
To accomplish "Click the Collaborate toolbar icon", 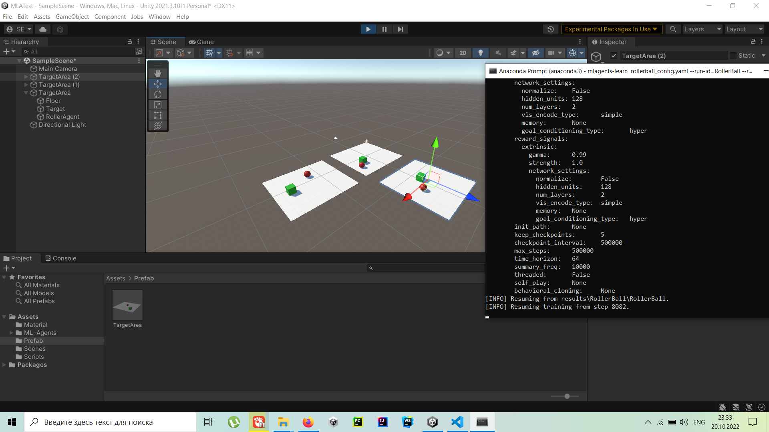I will [60, 29].
